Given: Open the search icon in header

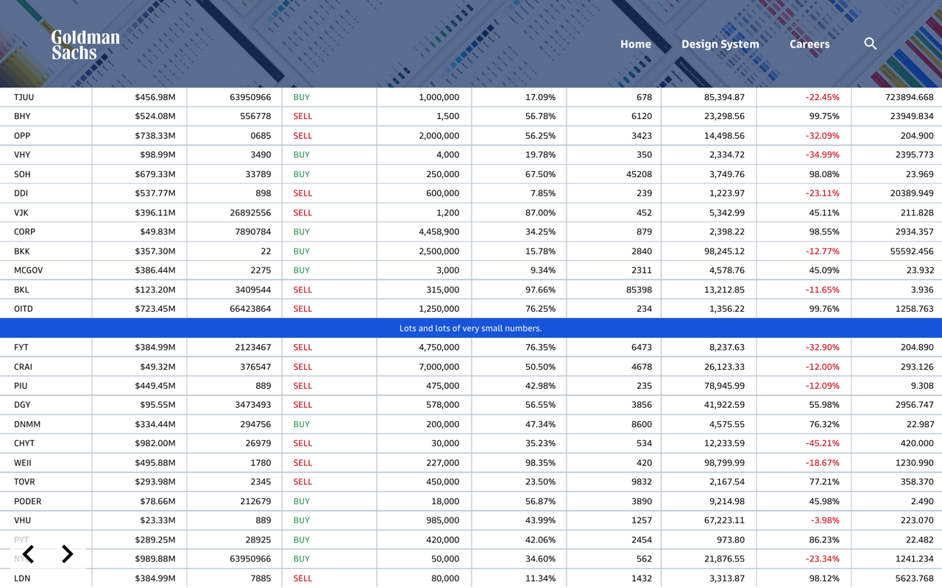Looking at the screenshot, I should coord(871,44).
